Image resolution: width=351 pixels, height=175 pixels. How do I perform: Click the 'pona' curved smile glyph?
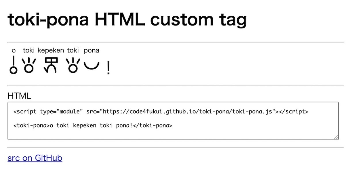(x=91, y=66)
